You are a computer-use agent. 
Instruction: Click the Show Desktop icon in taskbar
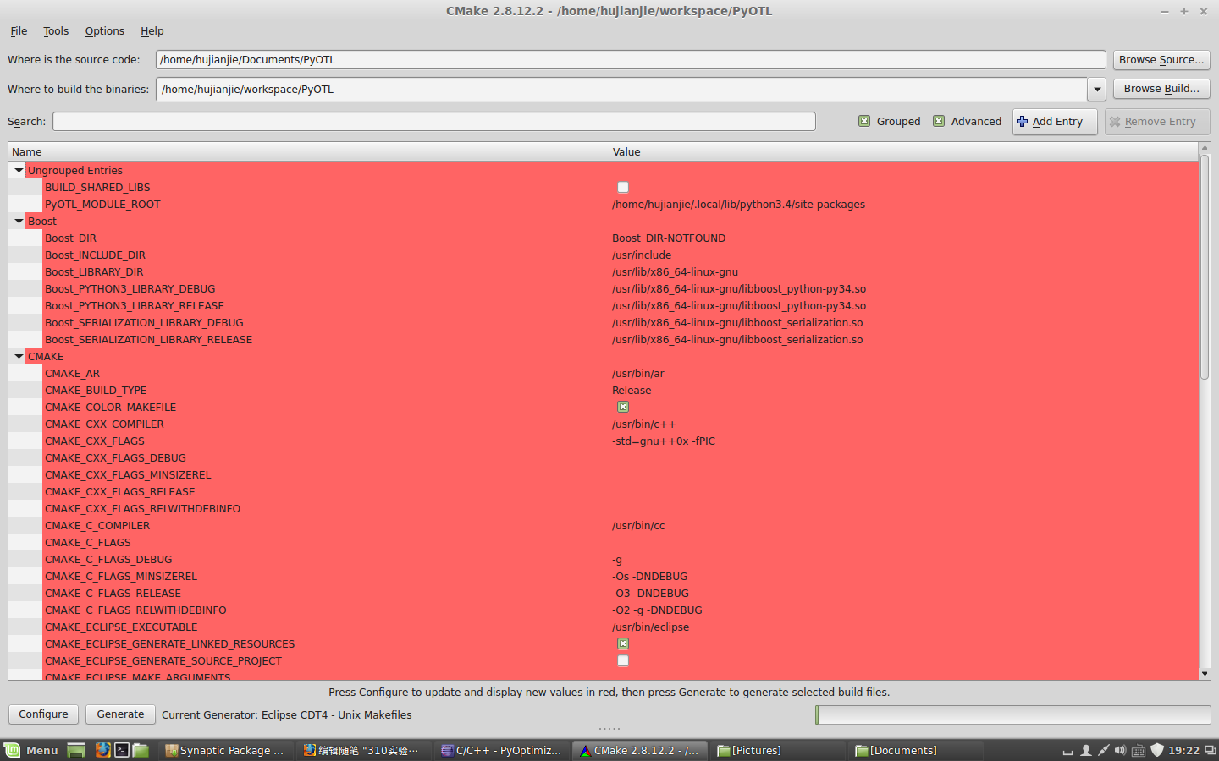76,750
